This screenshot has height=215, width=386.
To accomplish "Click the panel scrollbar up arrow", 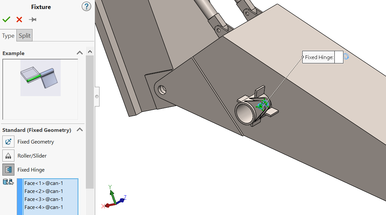I will click(x=90, y=52).
